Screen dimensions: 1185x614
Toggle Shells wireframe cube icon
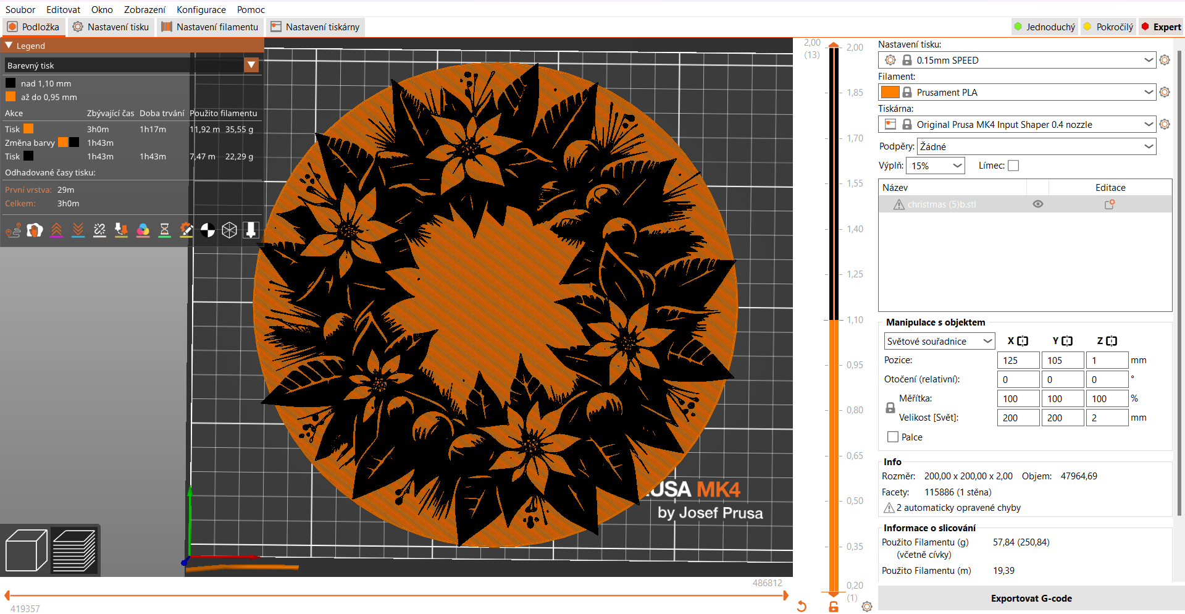pos(229,230)
